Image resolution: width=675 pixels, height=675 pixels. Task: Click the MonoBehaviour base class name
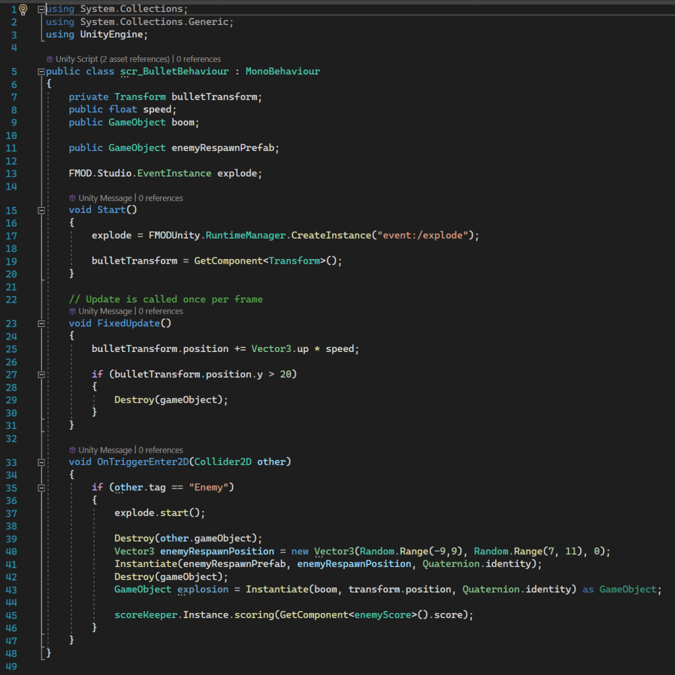[283, 71]
